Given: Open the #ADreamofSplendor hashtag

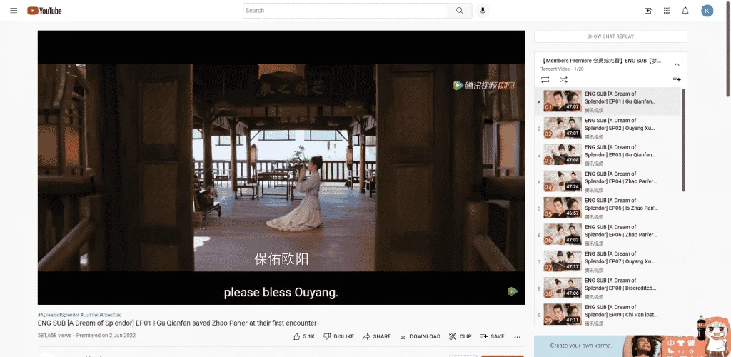Looking at the screenshot, I should [x=59, y=315].
